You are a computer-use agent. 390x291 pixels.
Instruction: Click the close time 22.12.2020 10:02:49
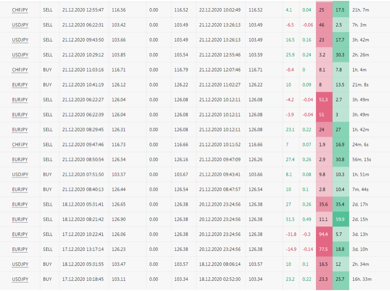pos(219,10)
